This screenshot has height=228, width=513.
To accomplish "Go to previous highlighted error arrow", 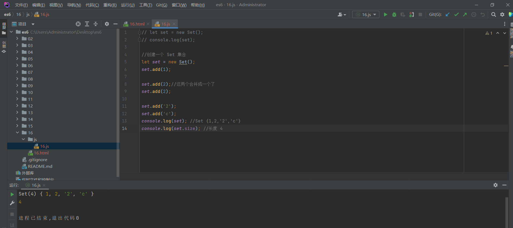I will coord(498,33).
